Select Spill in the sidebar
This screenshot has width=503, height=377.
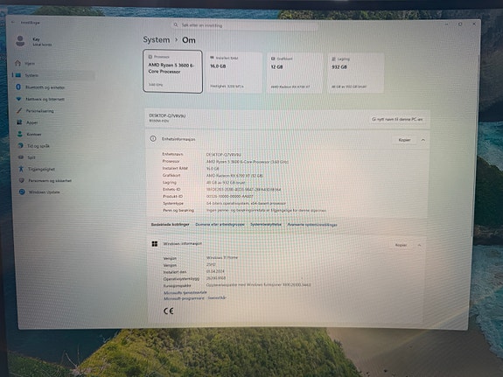pyautogui.click(x=31, y=157)
